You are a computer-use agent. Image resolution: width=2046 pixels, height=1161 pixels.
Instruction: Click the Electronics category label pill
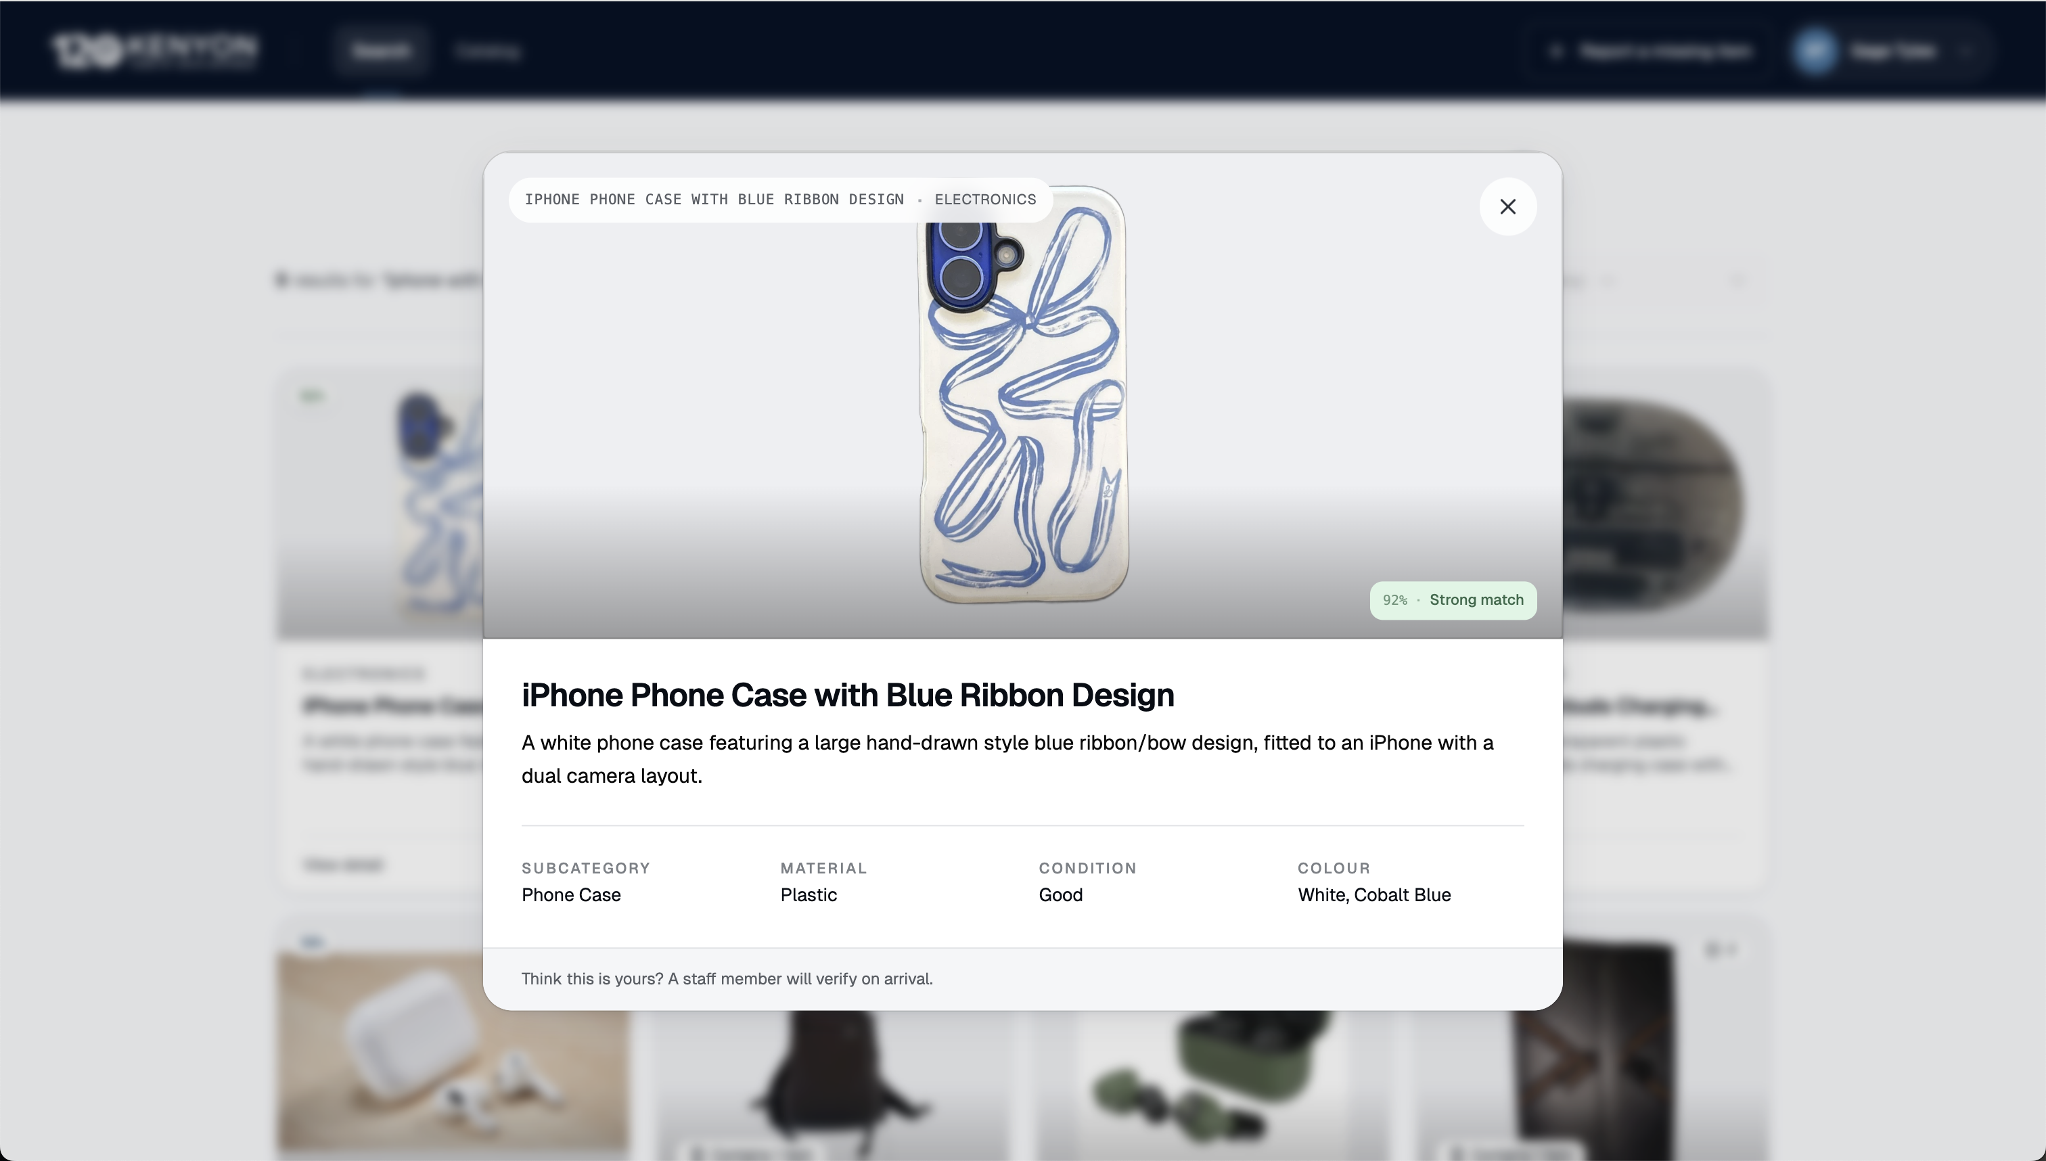tap(781, 200)
